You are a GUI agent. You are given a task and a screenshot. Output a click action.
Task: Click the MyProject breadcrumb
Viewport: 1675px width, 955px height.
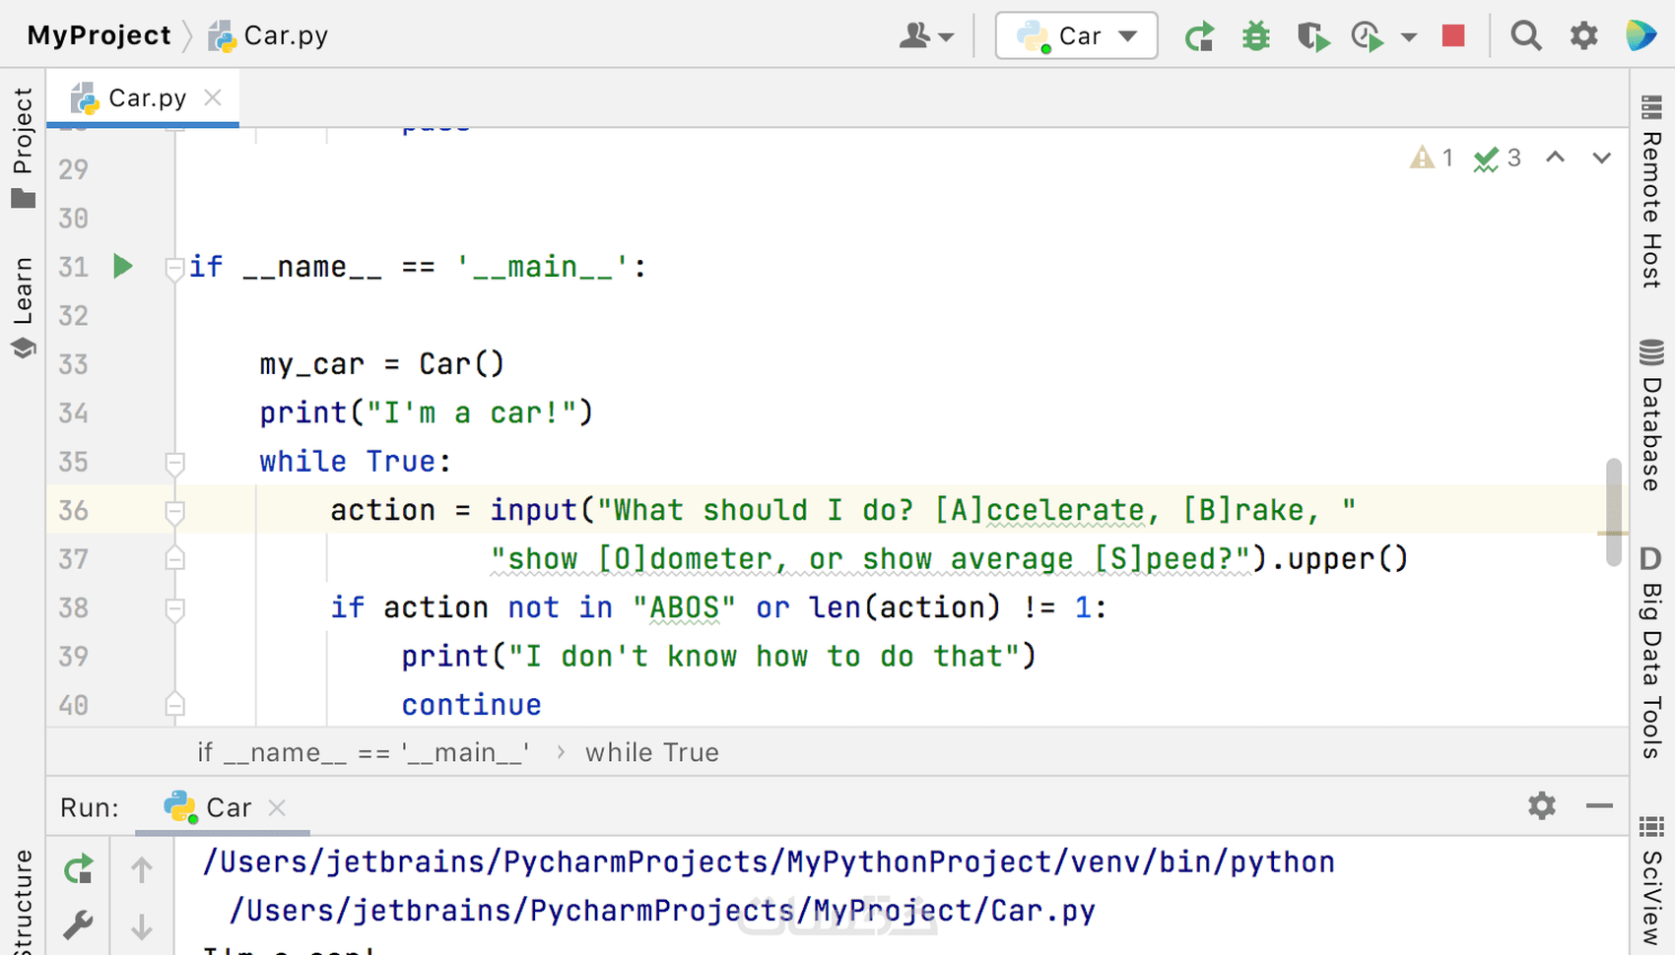click(99, 35)
